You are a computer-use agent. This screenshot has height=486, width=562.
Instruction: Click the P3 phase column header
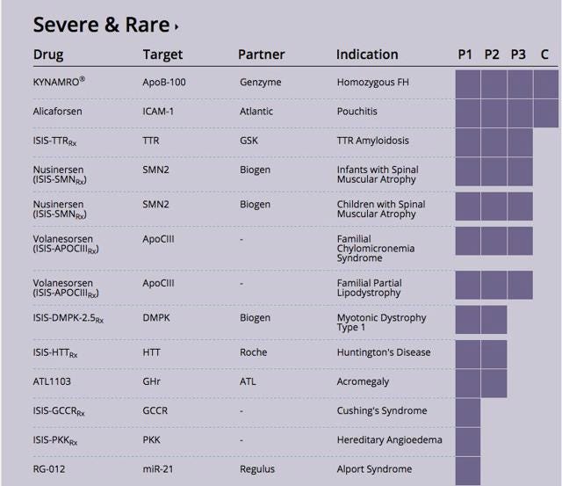[518, 54]
